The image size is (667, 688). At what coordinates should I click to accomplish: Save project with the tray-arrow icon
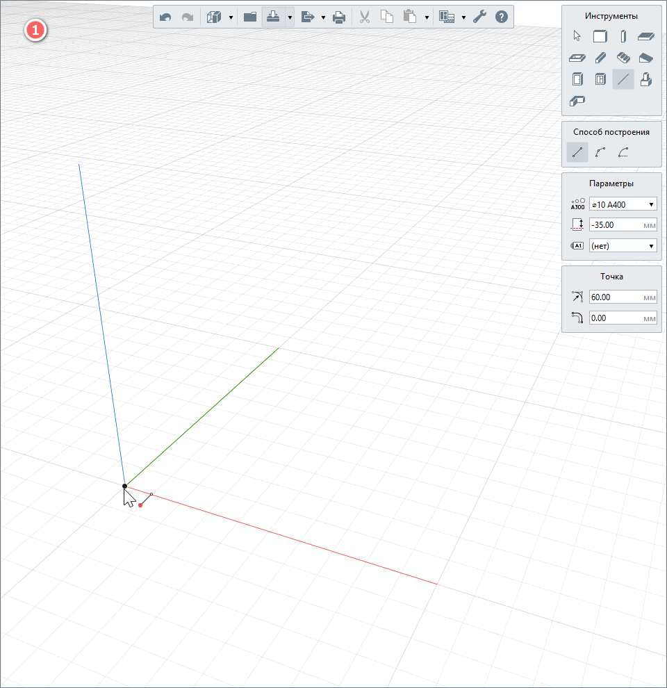click(273, 17)
